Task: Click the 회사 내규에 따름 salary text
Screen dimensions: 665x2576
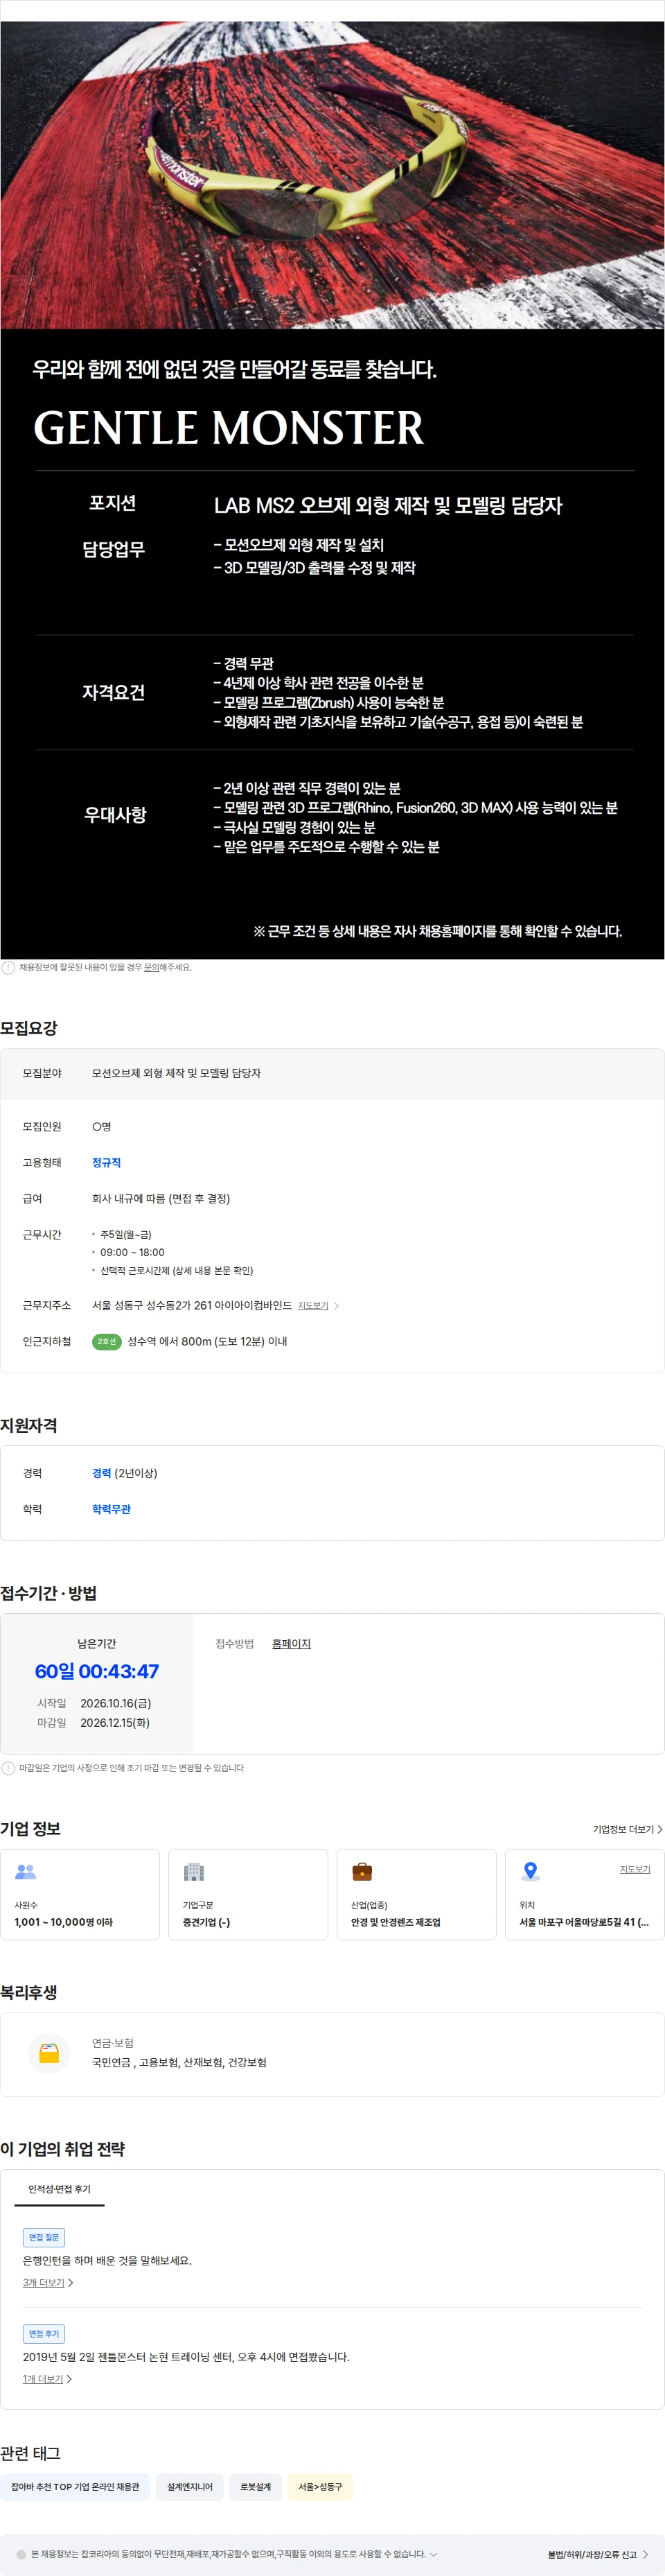Action: point(161,1199)
